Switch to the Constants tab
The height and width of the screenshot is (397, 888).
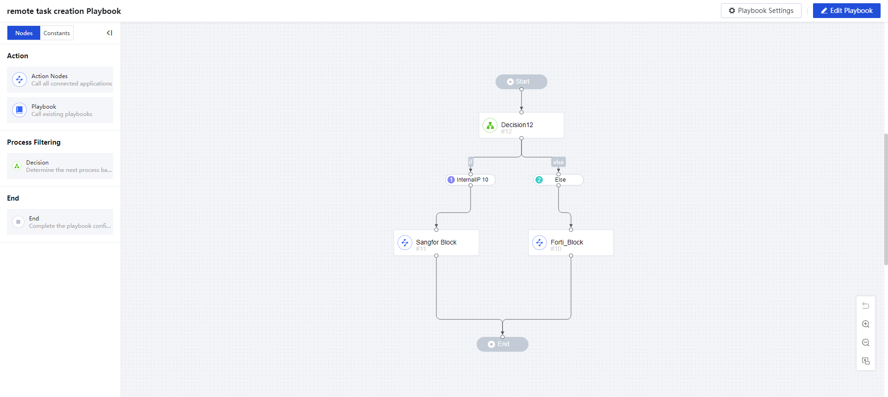[56, 33]
